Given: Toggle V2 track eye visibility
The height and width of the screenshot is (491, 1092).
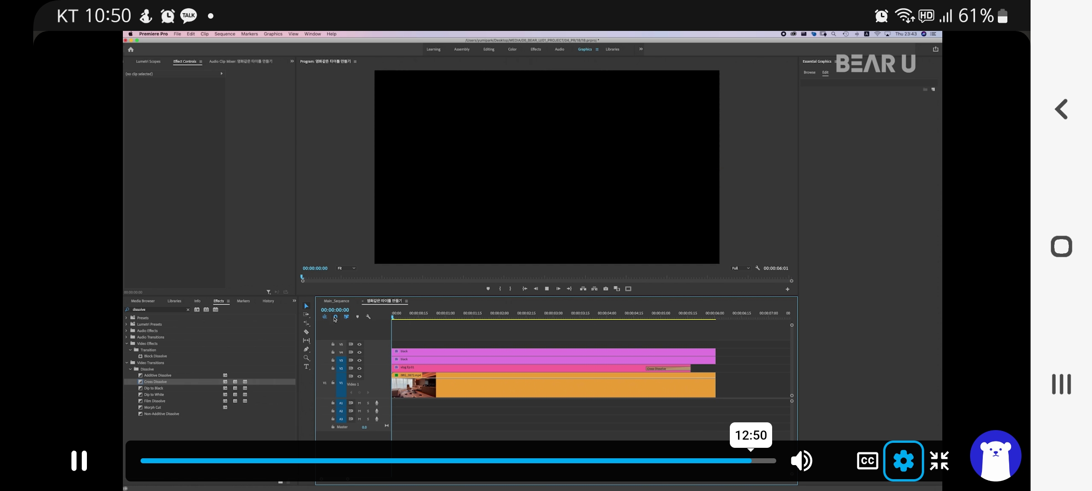Looking at the screenshot, I should (x=359, y=368).
